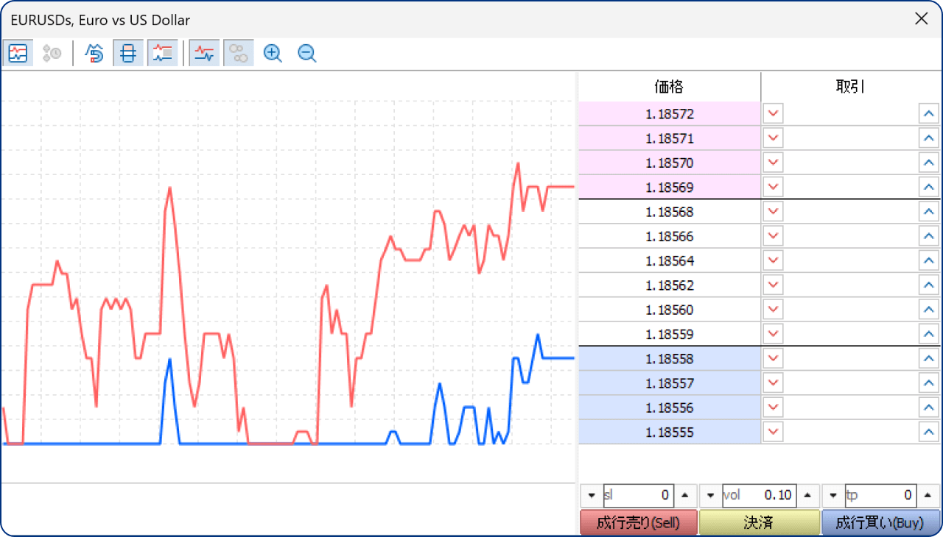Click the tp take profit input field

880,495
